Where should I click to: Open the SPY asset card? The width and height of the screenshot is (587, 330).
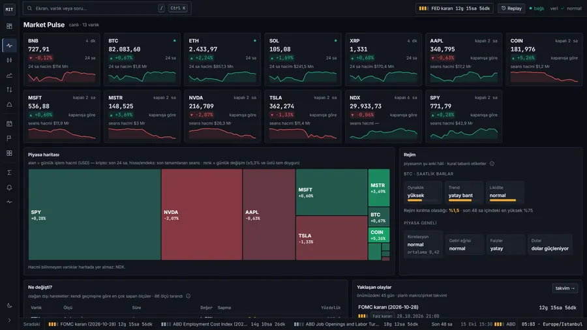[x=464, y=116]
